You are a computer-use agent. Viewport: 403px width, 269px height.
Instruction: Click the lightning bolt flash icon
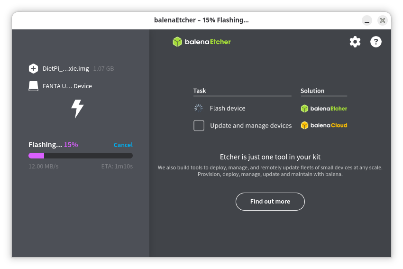77,109
